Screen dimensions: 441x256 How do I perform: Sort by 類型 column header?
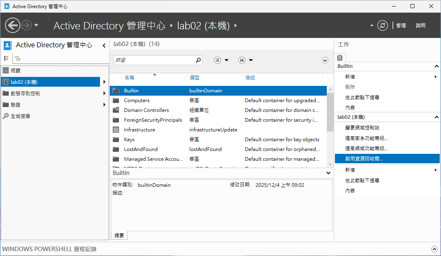(x=195, y=77)
